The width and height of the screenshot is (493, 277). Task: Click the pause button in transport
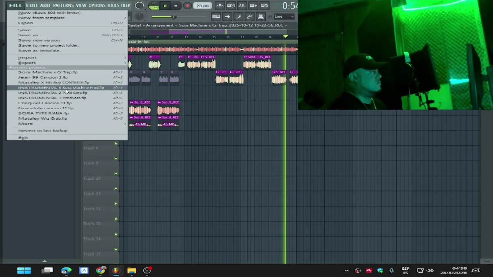165,6
